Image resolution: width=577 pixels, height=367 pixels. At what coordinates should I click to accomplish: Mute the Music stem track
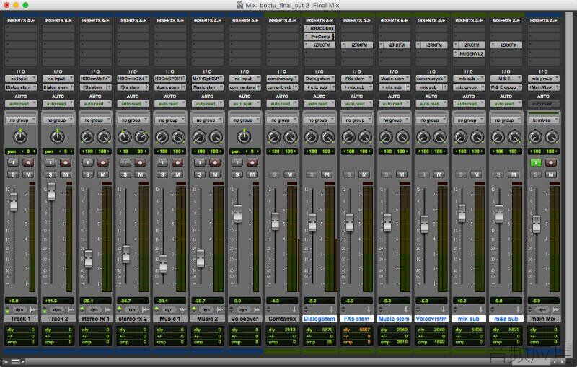pyautogui.click(x=402, y=174)
